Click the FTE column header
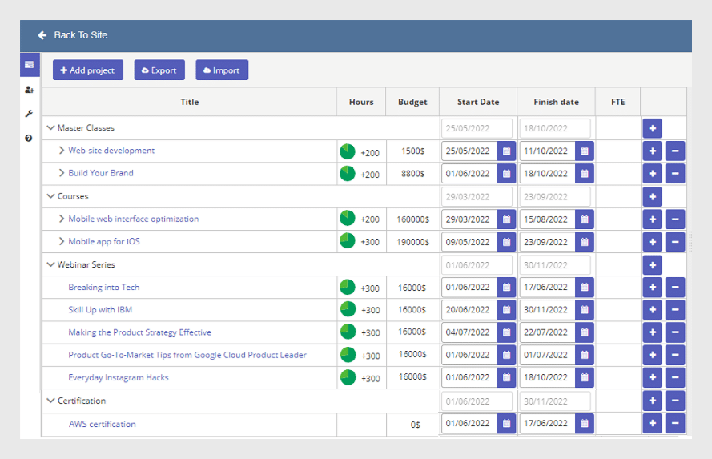Viewport: 712px width, 459px height. 617,102
